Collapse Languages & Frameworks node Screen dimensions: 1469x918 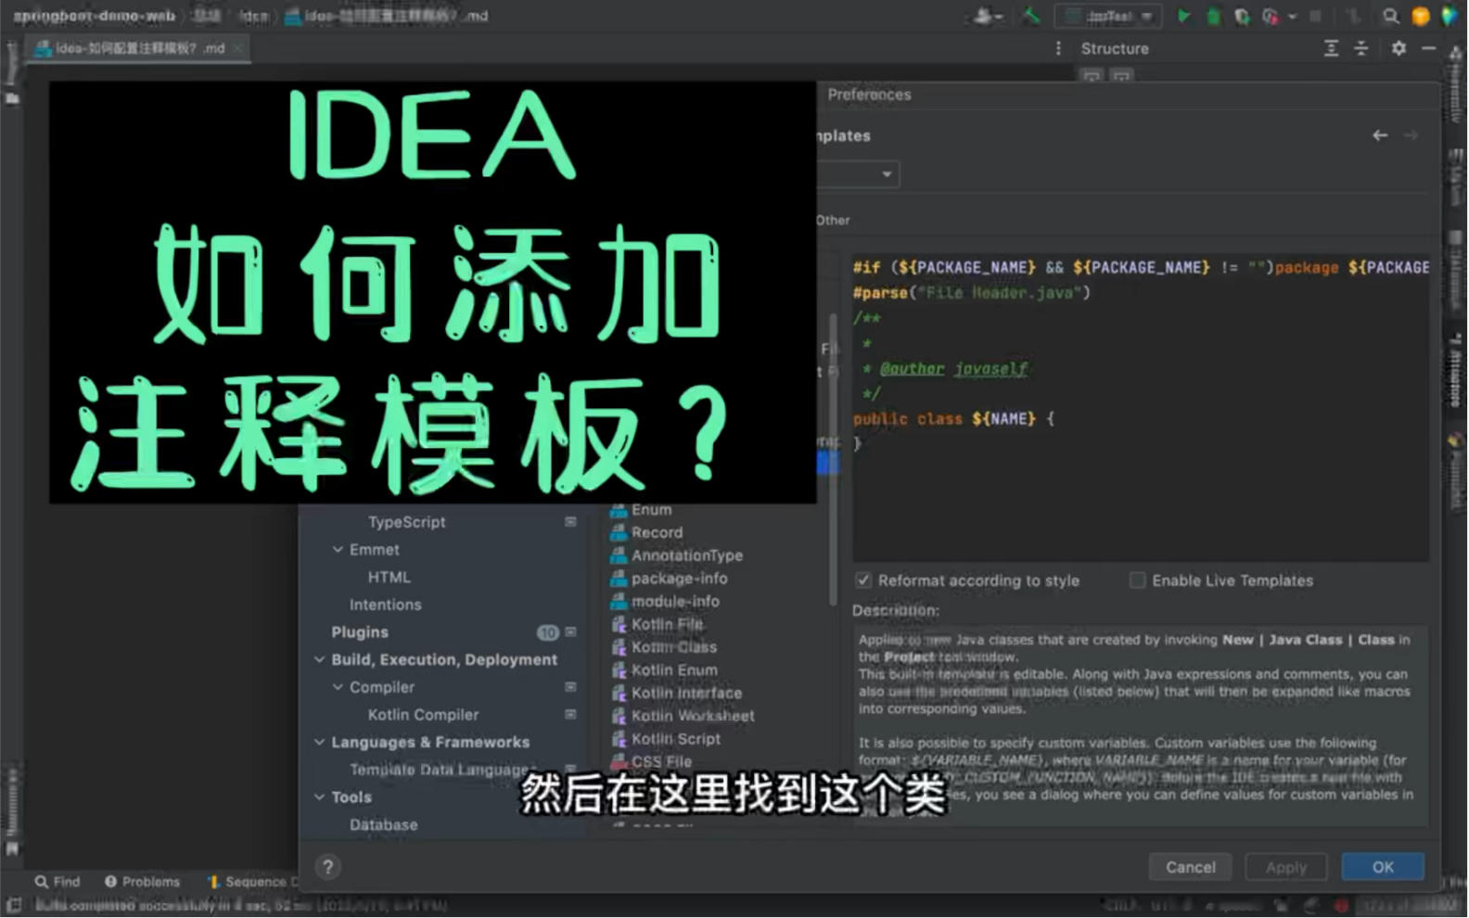tap(319, 743)
